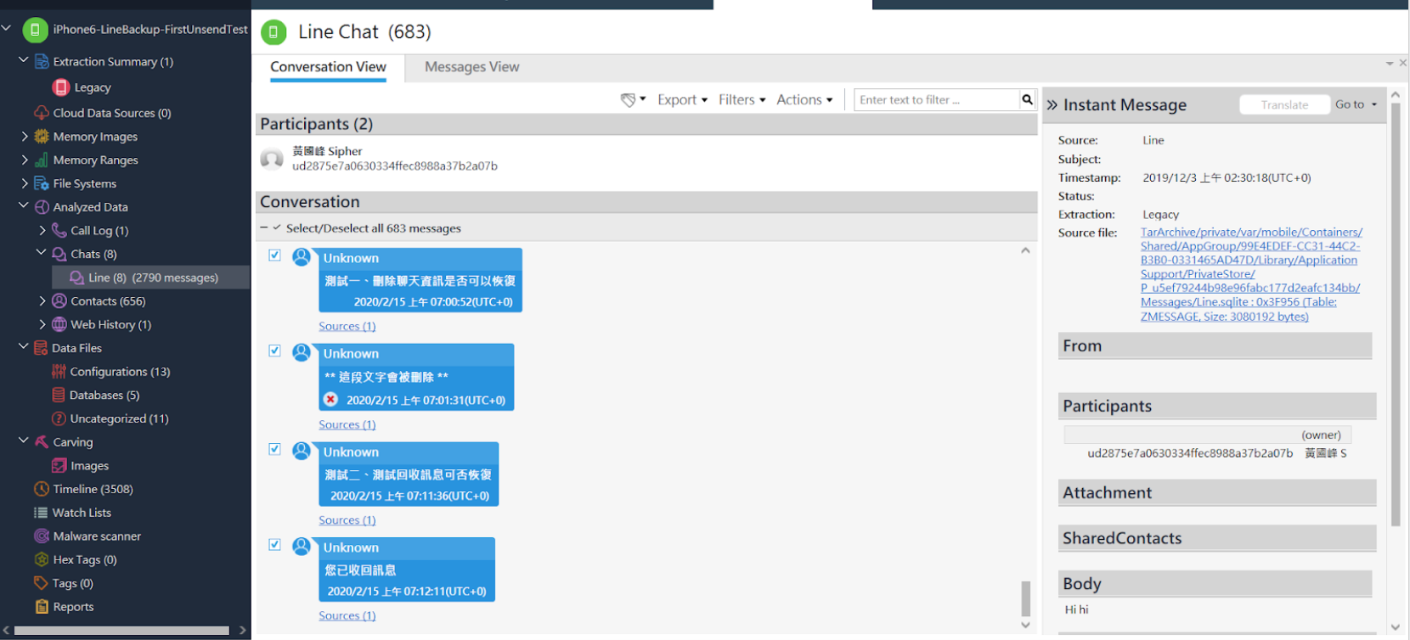Expand the Memory Images node
The height and width of the screenshot is (640, 1410).
(25, 136)
